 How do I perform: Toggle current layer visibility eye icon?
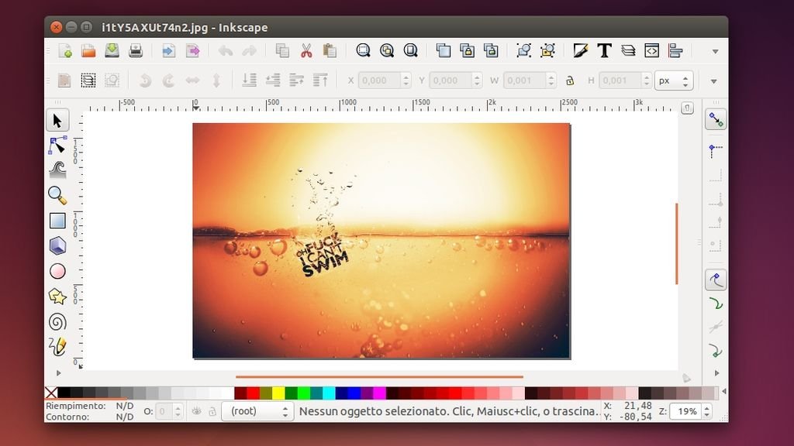[196, 411]
